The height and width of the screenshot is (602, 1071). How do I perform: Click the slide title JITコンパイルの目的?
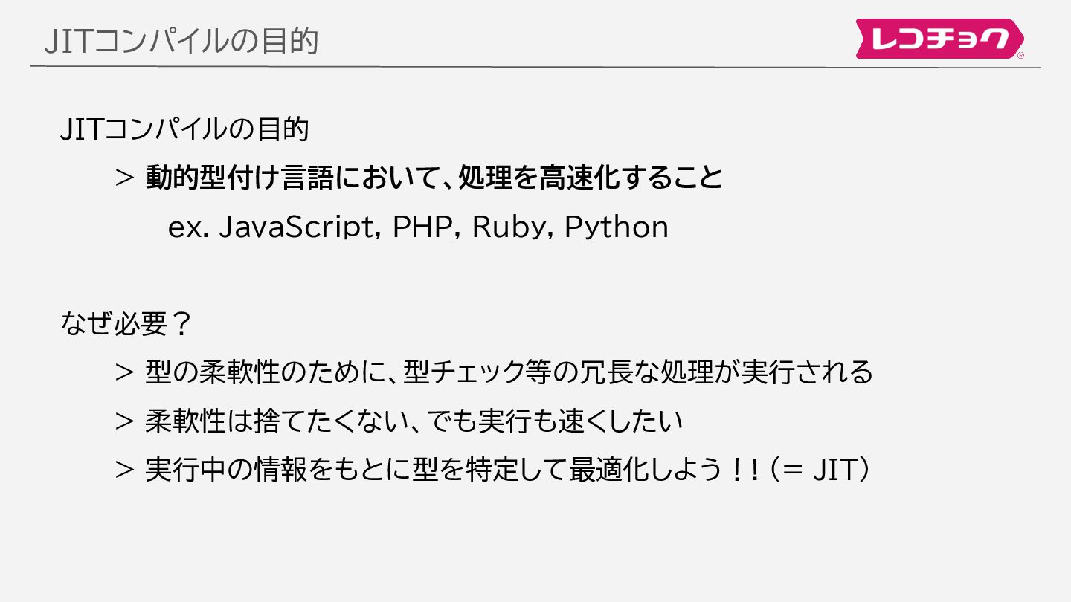coord(181,42)
